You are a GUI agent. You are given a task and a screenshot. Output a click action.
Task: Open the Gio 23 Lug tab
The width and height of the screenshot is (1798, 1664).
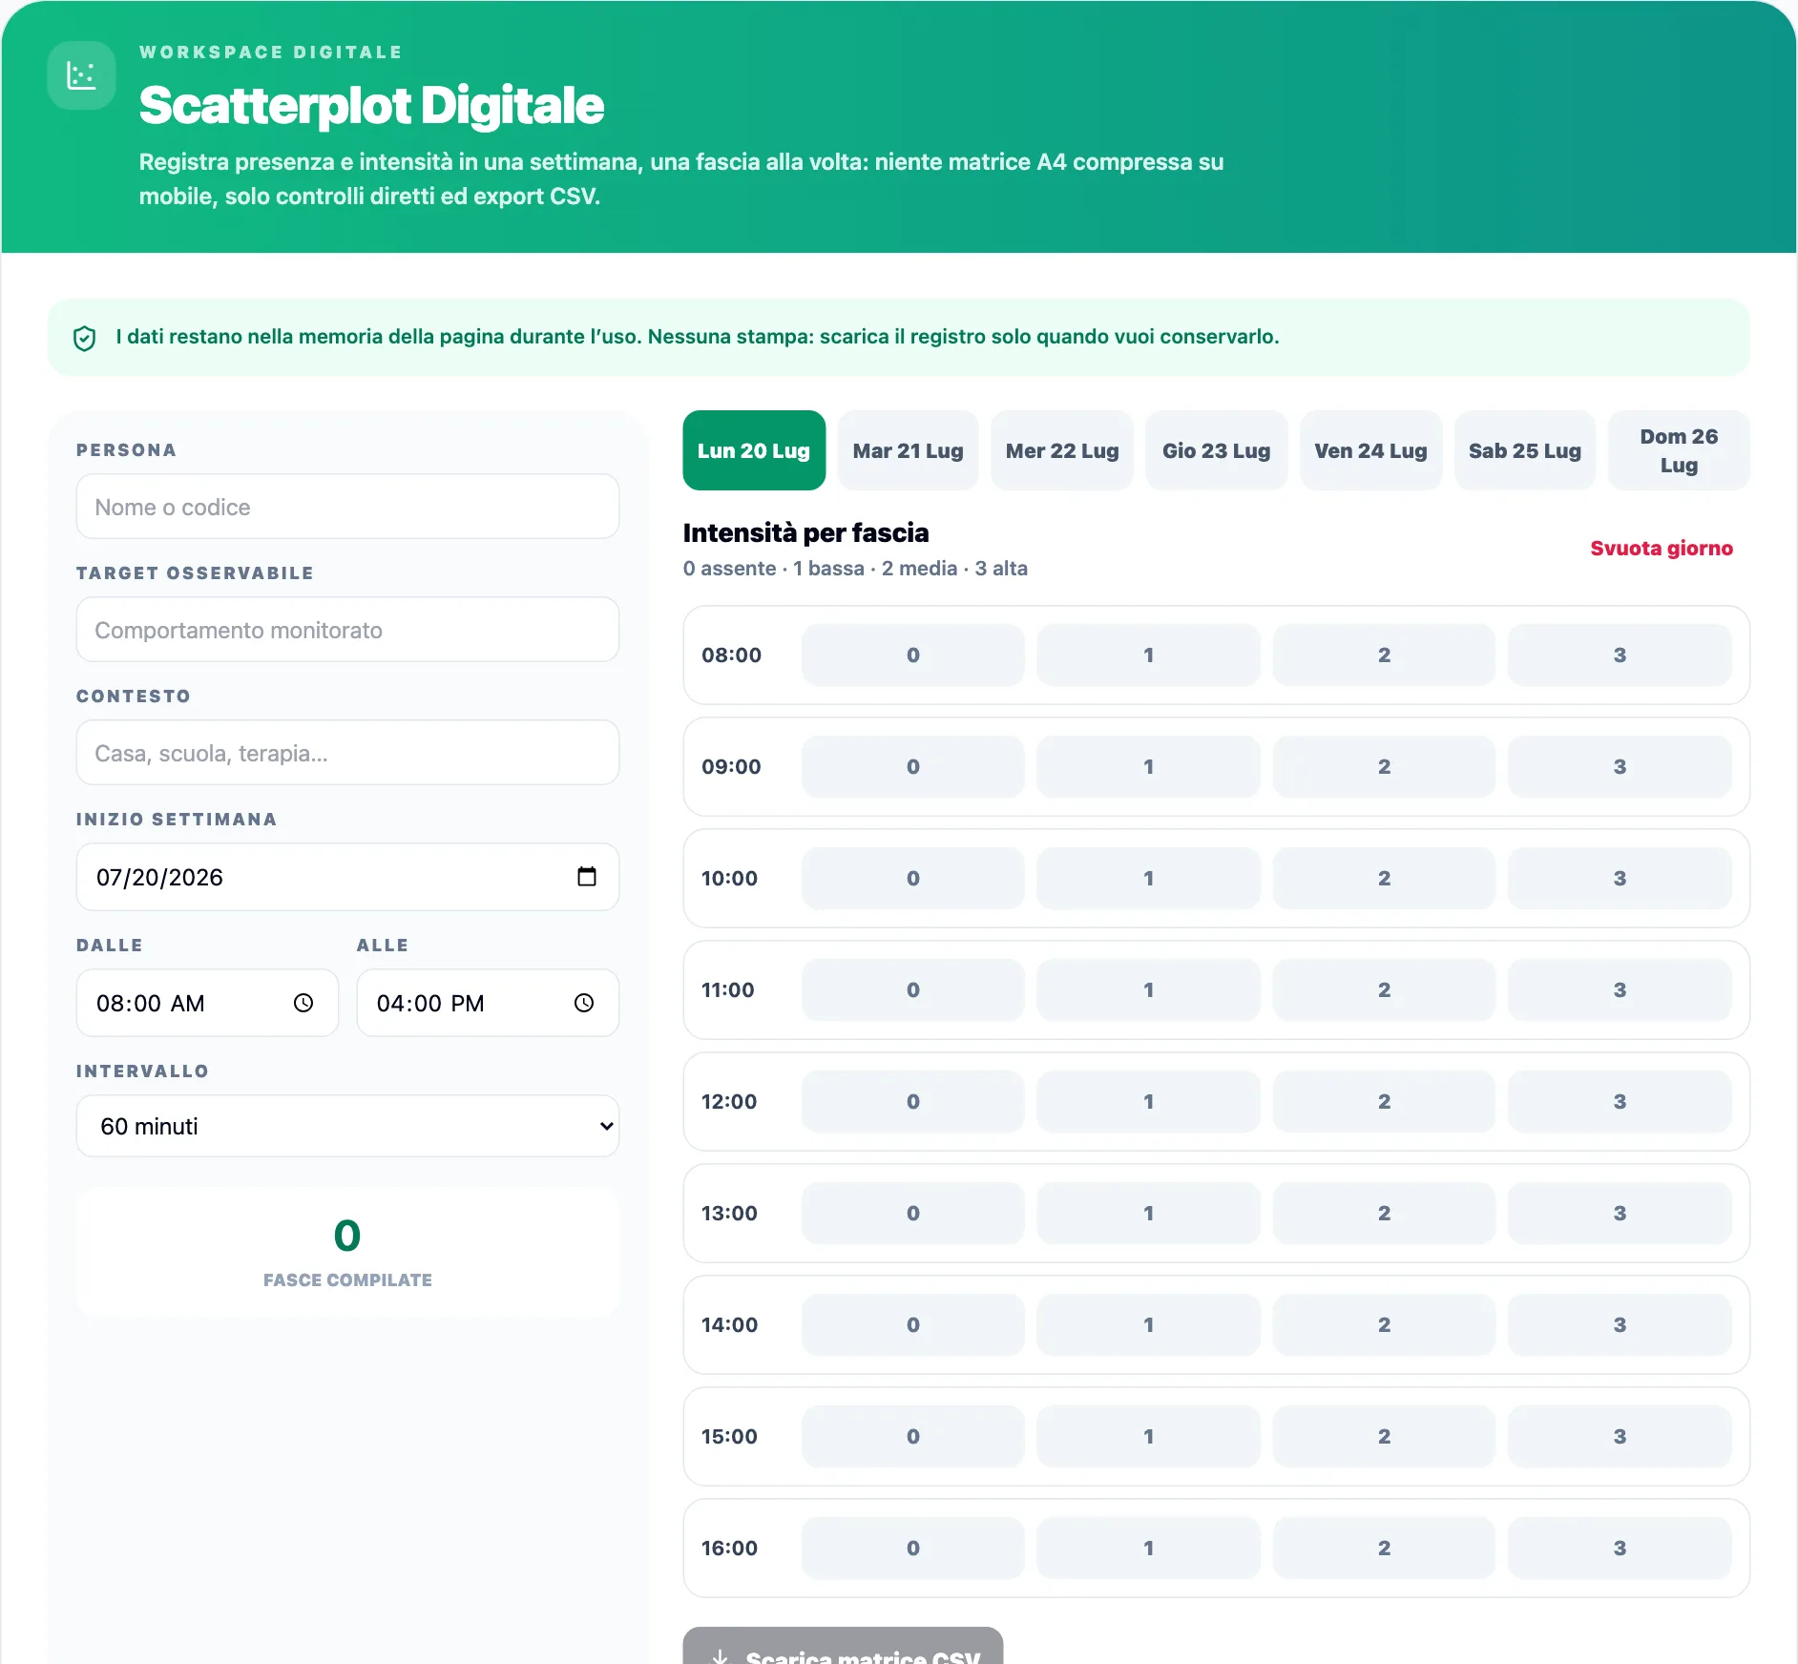(x=1217, y=450)
